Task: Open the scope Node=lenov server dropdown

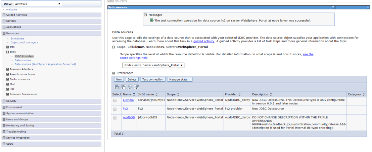Action: point(153,65)
